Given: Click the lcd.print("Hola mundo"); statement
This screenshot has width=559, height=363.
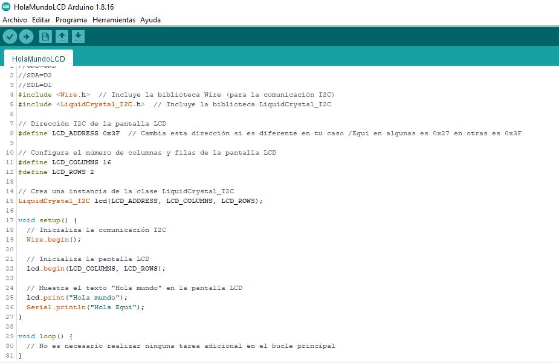Looking at the screenshot, I should 77,297.
